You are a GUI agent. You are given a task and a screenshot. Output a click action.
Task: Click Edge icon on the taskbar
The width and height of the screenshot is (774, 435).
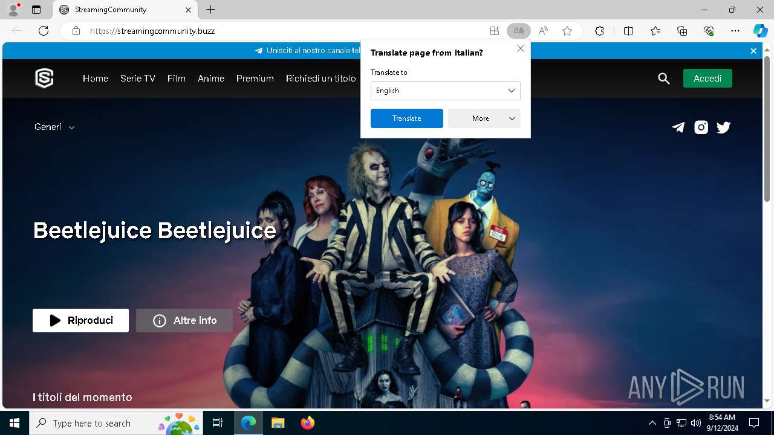249,423
